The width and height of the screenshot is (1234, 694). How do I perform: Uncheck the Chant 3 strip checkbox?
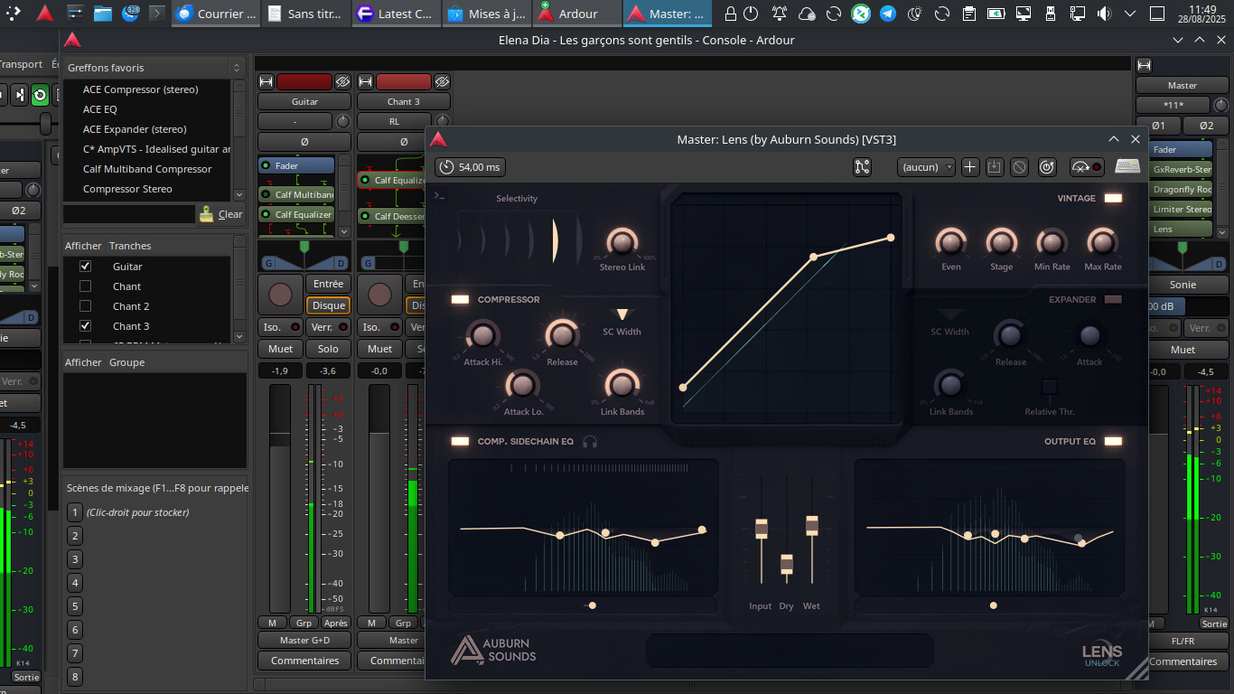click(x=86, y=326)
